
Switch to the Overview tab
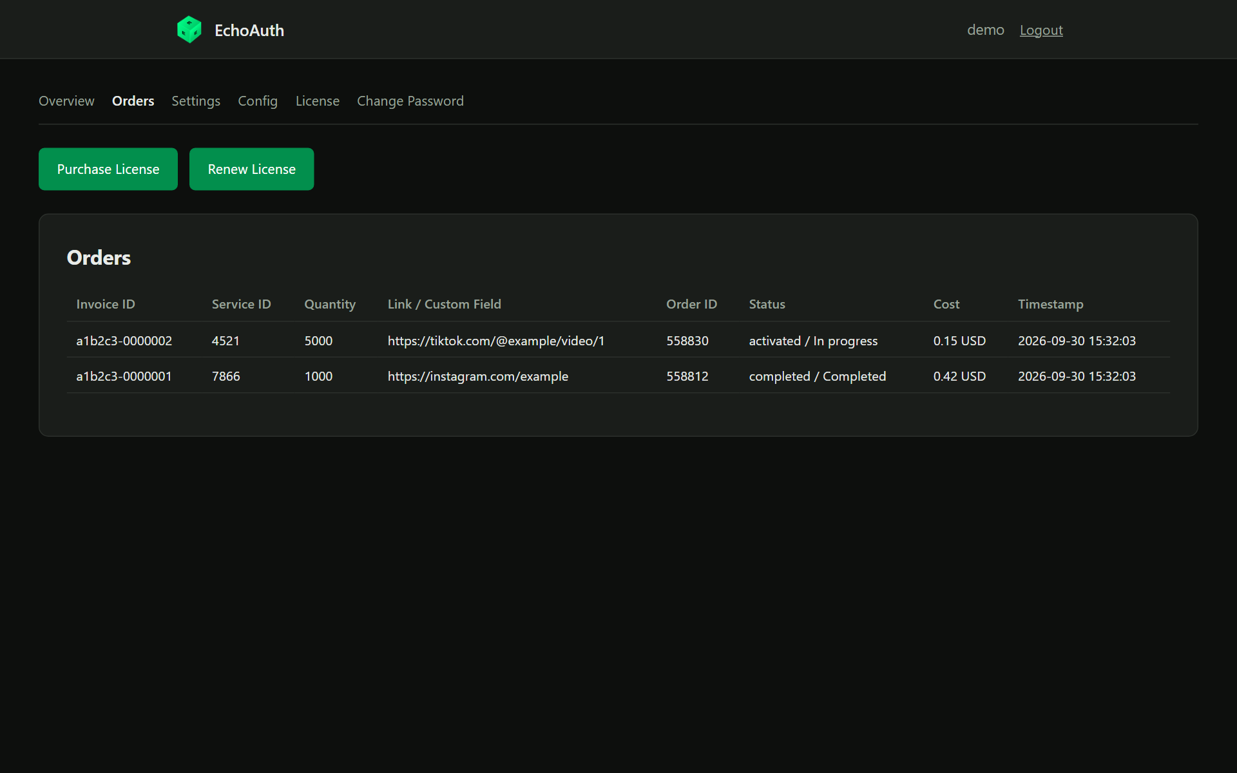point(66,101)
